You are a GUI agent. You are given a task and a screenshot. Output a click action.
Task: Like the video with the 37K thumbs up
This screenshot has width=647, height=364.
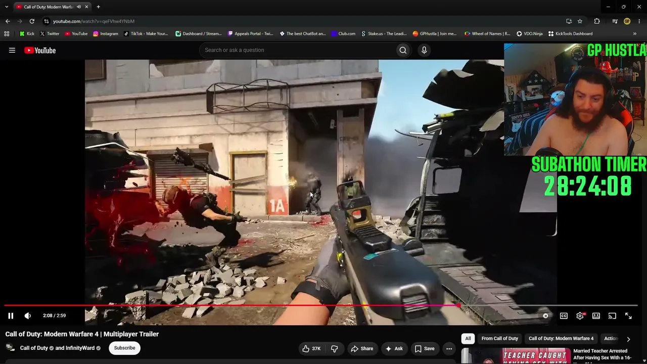(312, 348)
